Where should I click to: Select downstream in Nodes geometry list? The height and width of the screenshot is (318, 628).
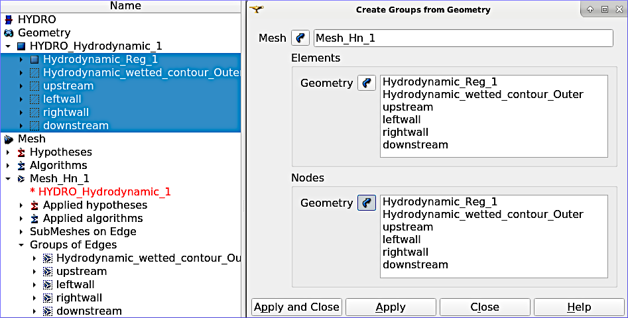(x=415, y=265)
